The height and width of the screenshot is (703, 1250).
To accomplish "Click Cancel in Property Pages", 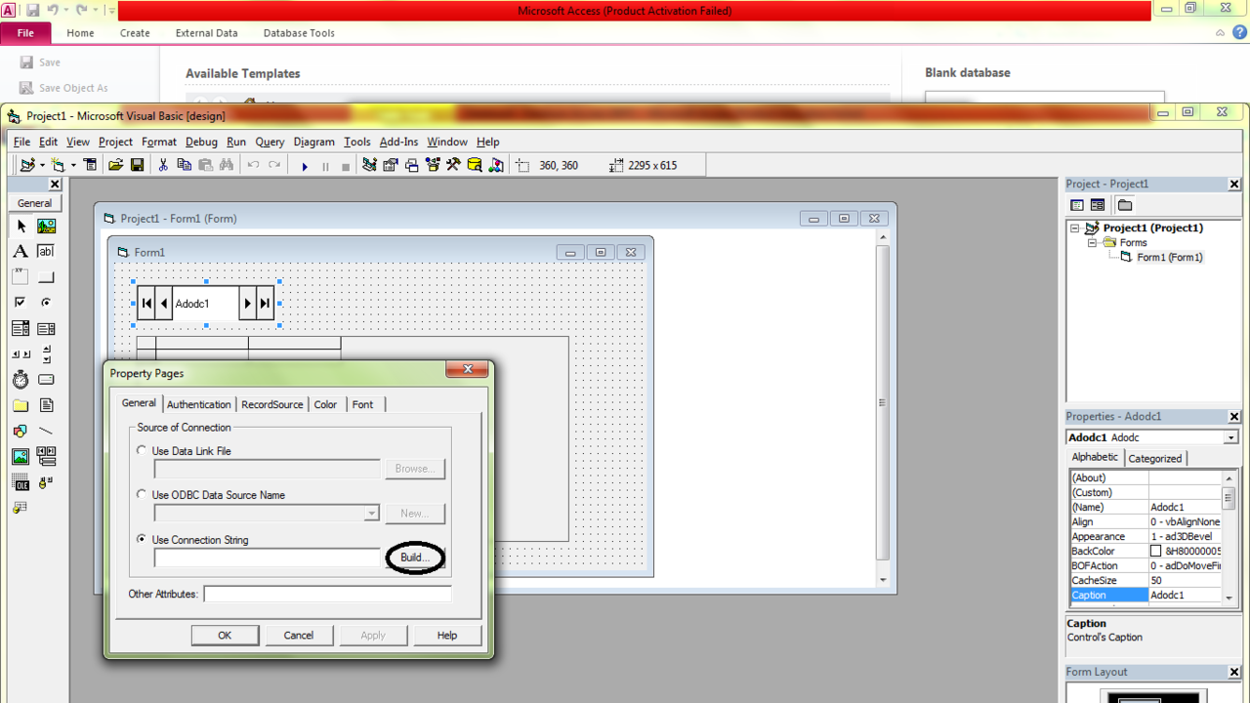I will pyautogui.click(x=299, y=635).
